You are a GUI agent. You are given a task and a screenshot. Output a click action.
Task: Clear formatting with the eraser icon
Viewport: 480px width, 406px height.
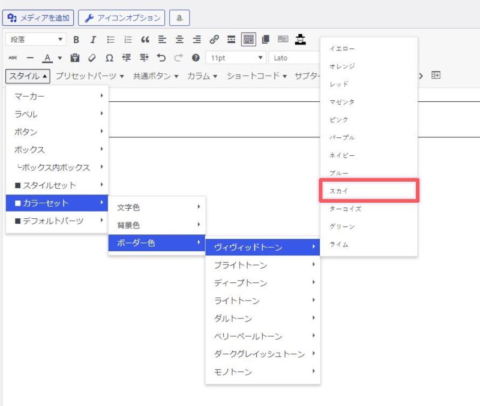click(x=92, y=58)
